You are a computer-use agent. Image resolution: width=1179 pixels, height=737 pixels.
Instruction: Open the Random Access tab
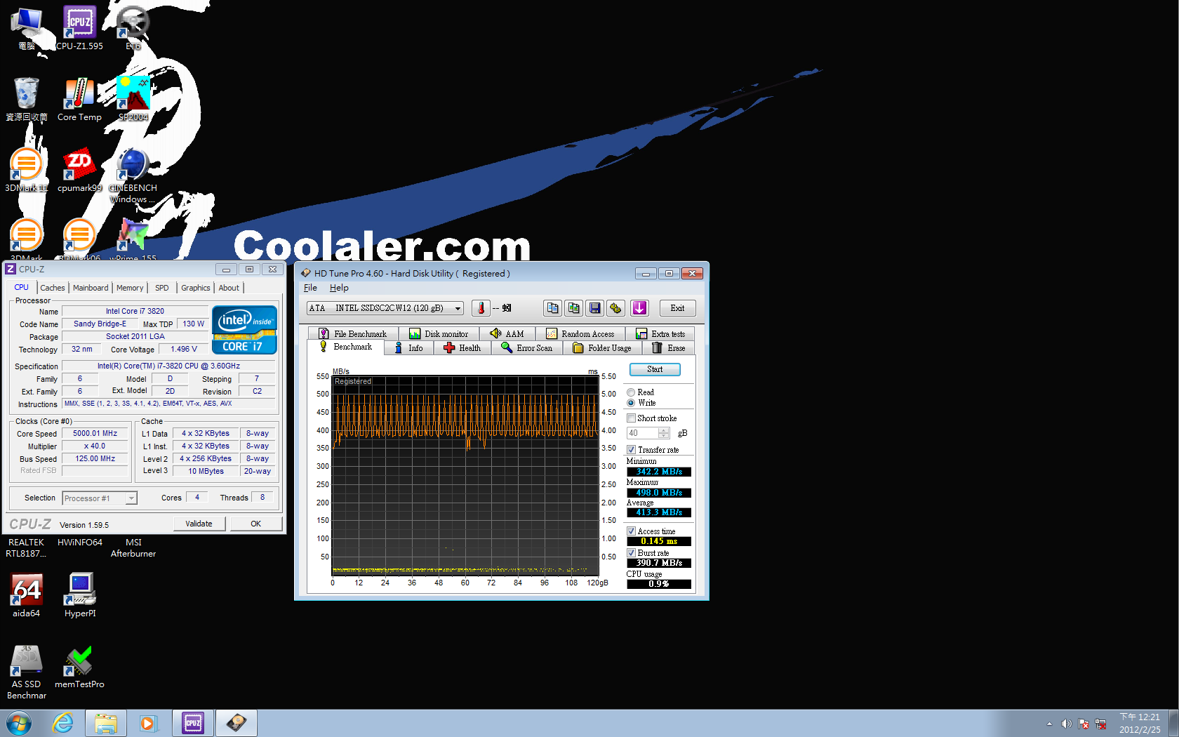point(580,334)
